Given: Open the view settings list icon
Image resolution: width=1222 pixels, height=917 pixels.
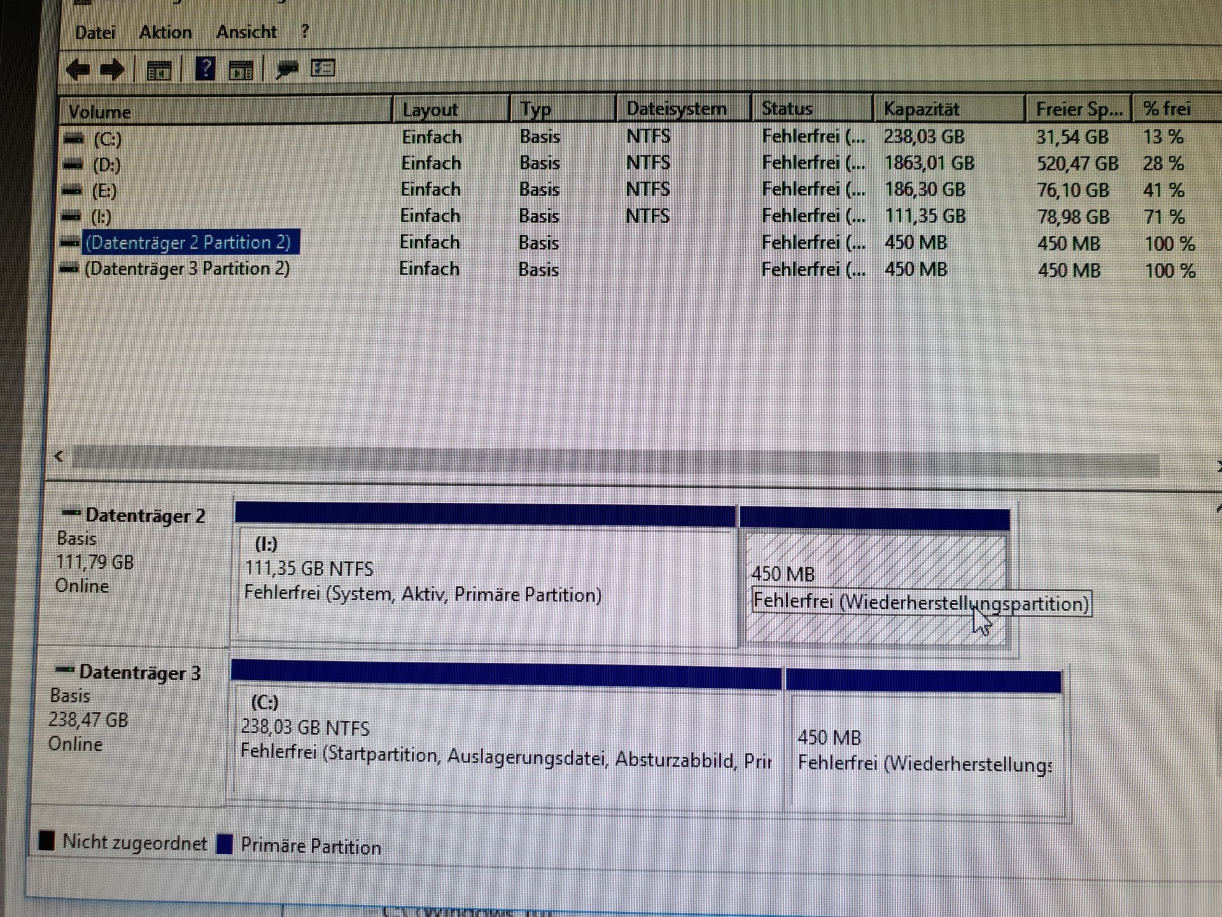Looking at the screenshot, I should pos(323,68).
